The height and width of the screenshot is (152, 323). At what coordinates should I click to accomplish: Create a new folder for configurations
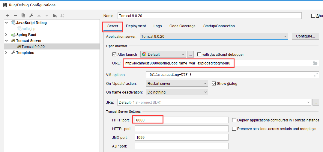[55, 16]
